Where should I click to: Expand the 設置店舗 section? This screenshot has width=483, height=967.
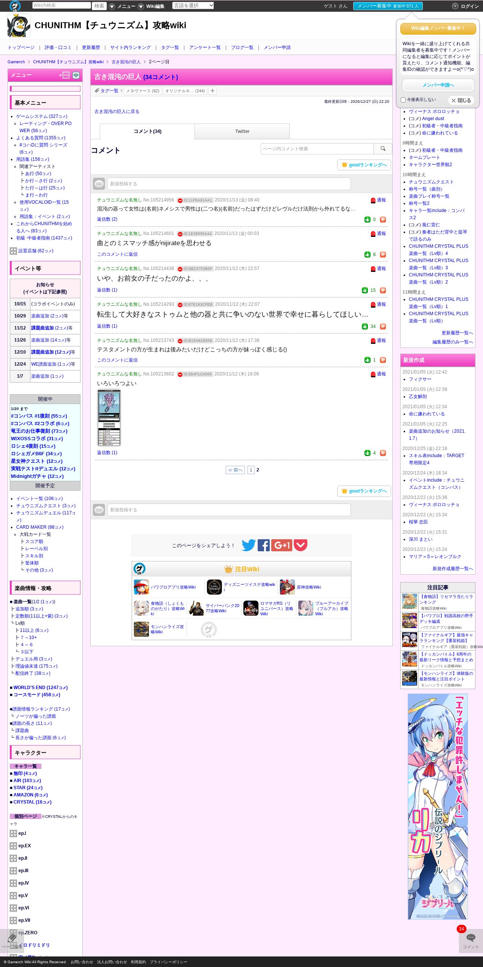13,251
